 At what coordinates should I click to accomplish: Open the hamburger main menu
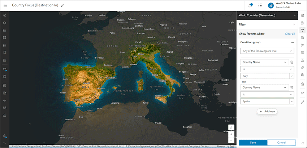5,5
